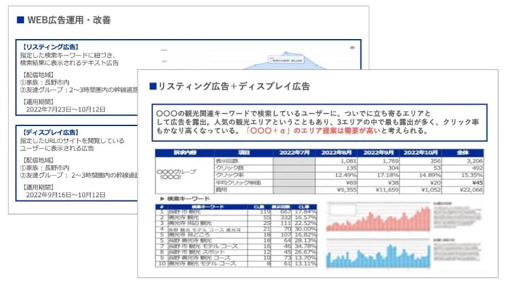505x283 pixels.
Task: Click the 2022年8月 column header
Action: [336, 153]
